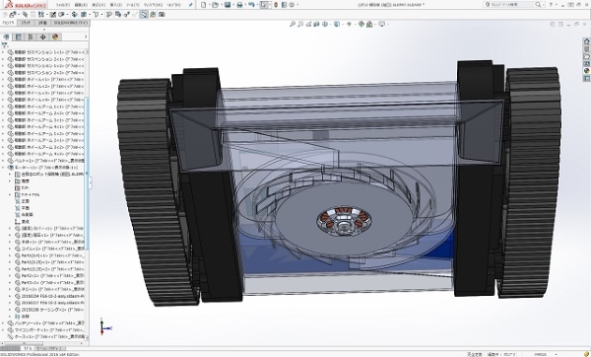Open the display style dropdown arrow in the view toolbar

pos(342,24)
